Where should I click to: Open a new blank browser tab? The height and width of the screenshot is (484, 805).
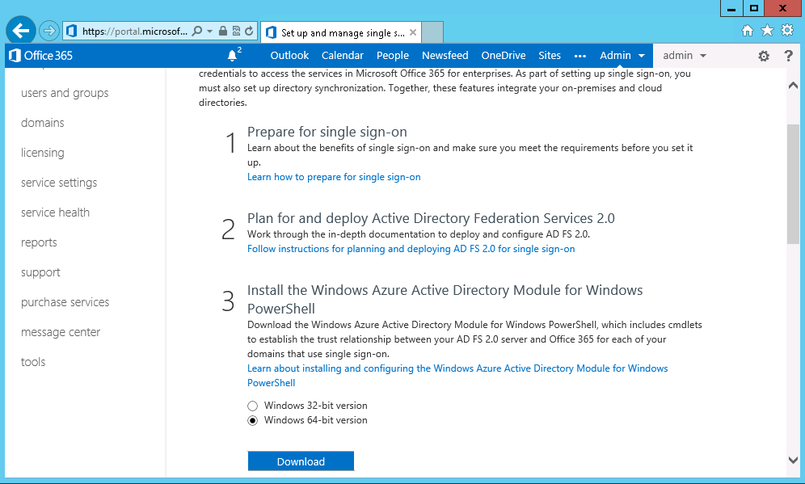[x=432, y=32]
